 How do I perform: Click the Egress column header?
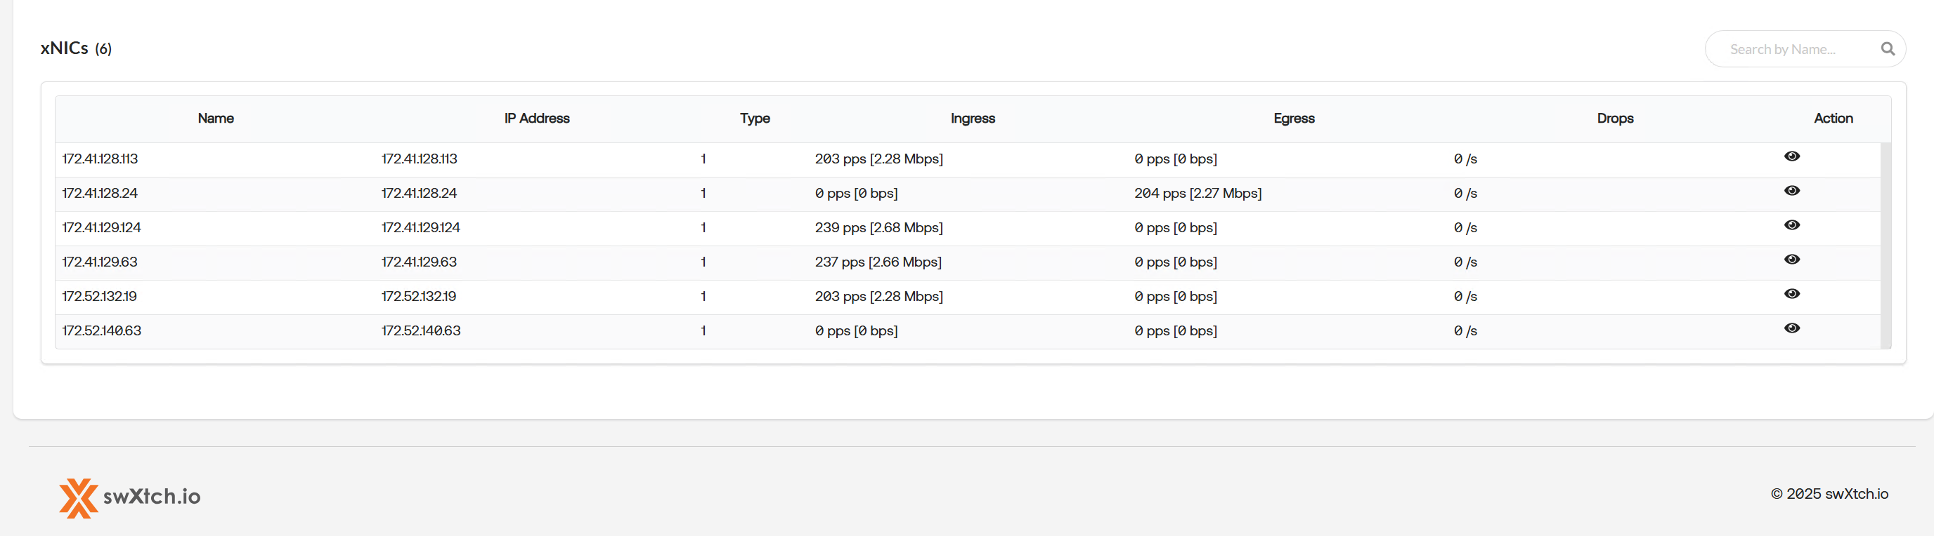coord(1294,119)
